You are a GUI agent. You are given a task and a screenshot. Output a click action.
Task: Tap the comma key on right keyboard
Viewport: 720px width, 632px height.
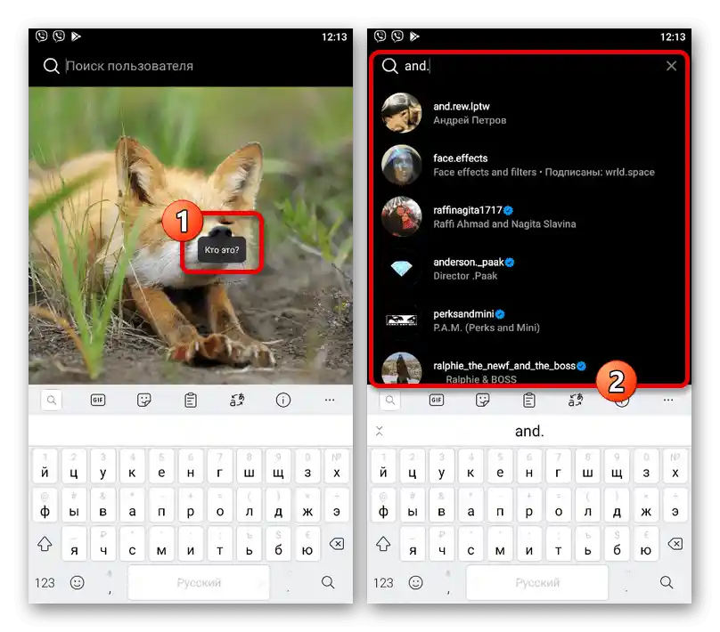click(448, 583)
